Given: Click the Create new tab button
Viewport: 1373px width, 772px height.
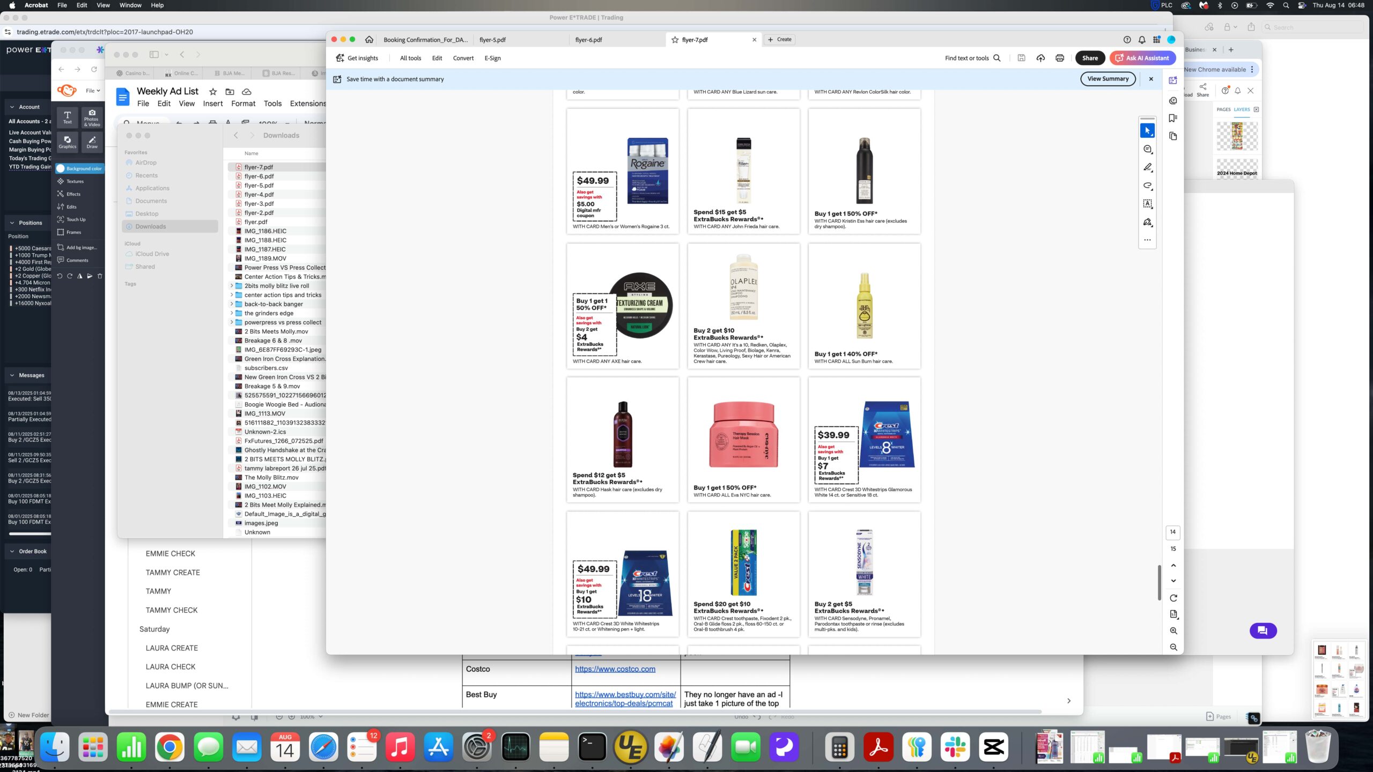Looking at the screenshot, I should coord(779,40).
